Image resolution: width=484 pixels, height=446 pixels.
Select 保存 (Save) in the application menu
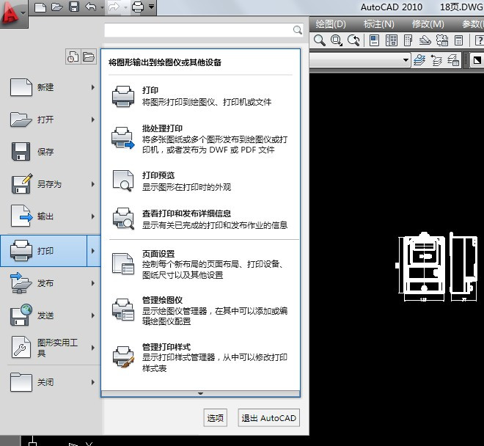[x=51, y=152]
